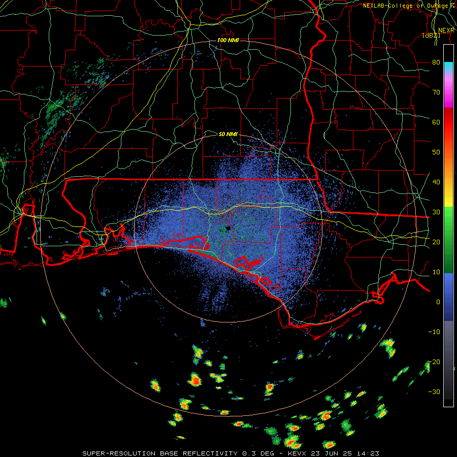Click the dBZ unit label above the legend

click(x=431, y=36)
